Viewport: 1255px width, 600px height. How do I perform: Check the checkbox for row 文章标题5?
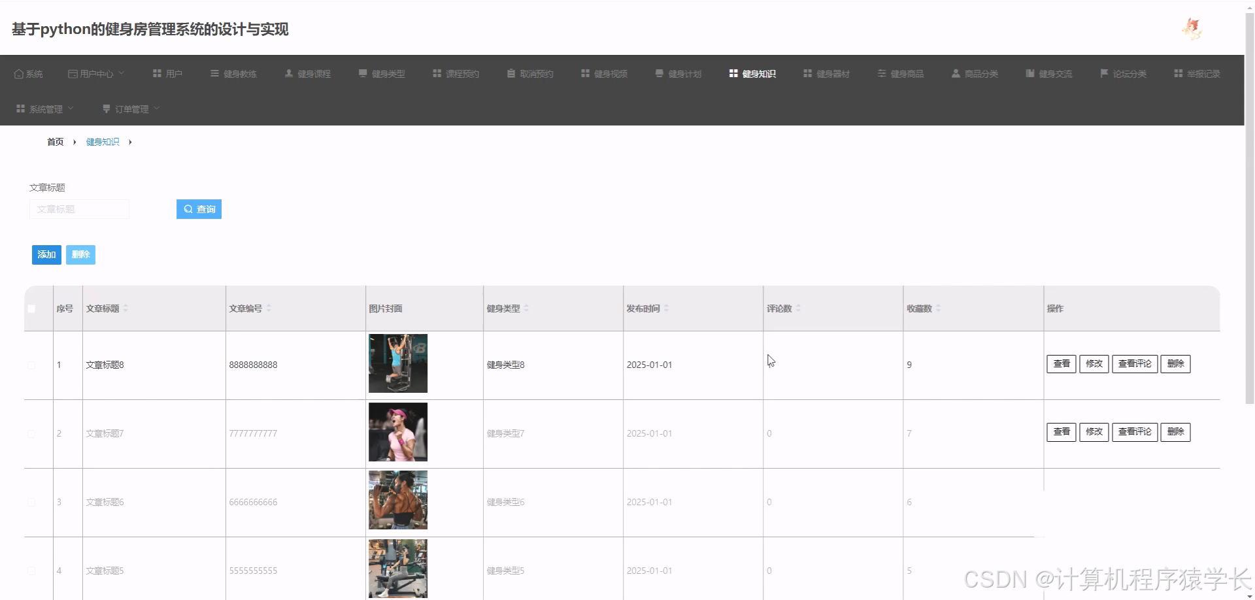click(31, 571)
